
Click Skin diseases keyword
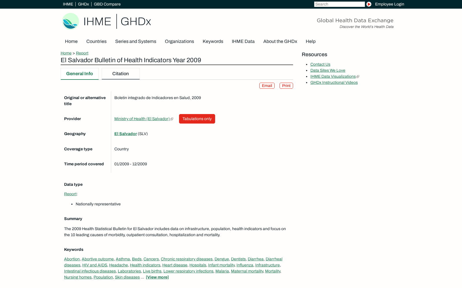[127, 277]
